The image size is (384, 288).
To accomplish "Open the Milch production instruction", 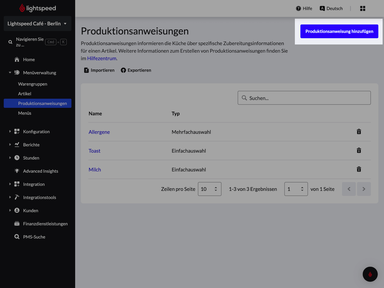I will (x=95, y=170).
